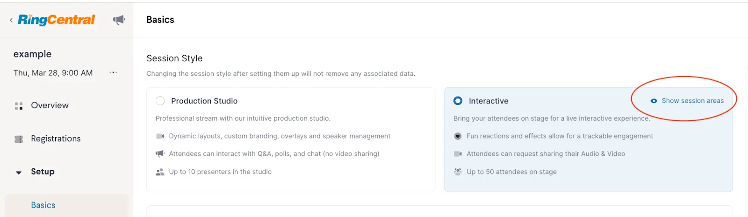This screenshot has width=748, height=217.
Task: Click megaphone icon beside Q&A polls text
Action: click(x=160, y=154)
